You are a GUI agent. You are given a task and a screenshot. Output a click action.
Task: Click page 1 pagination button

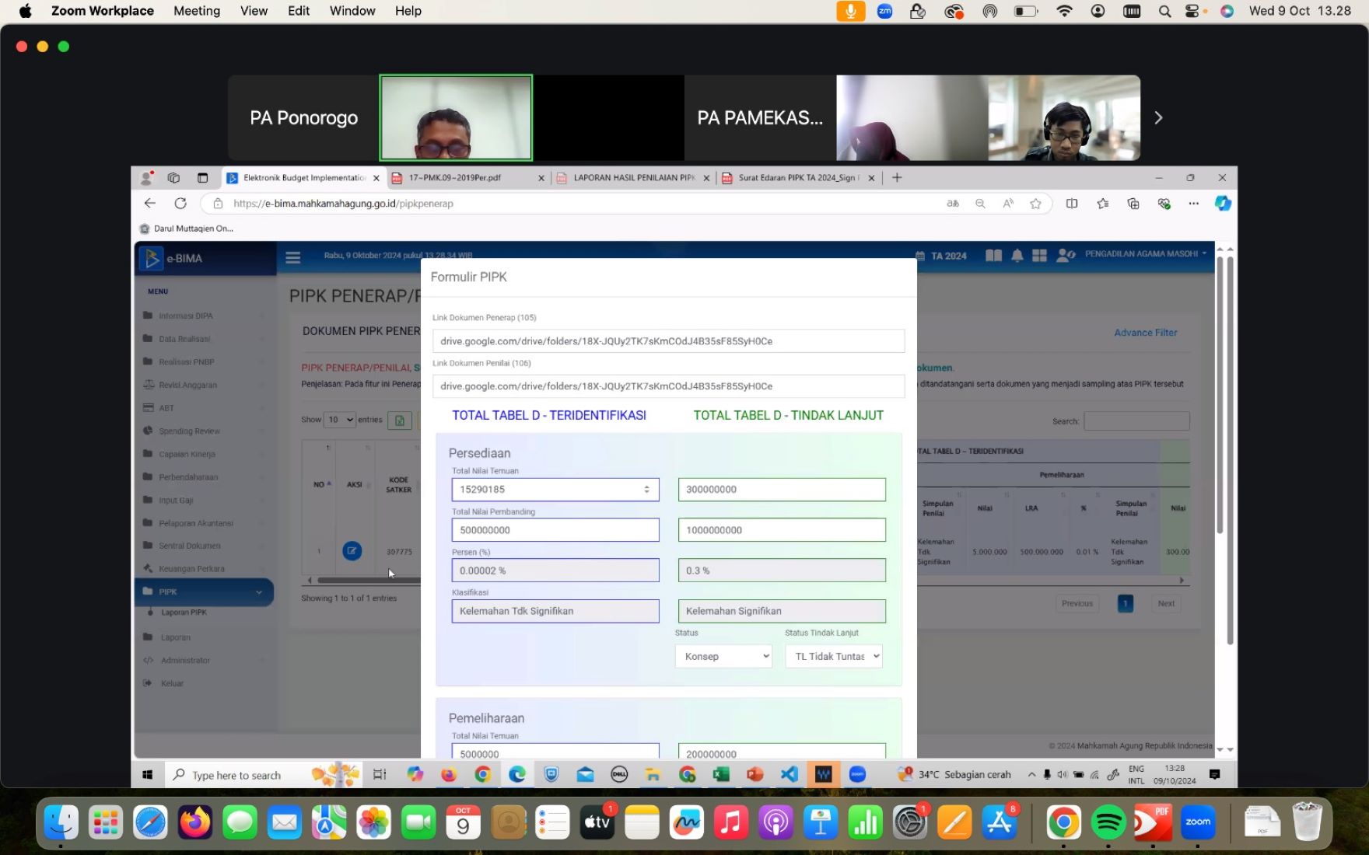coord(1125,603)
